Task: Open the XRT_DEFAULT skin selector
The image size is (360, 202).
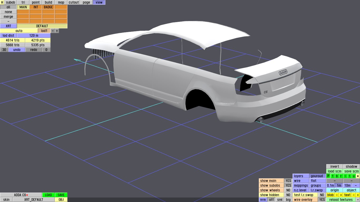Action: point(34,200)
